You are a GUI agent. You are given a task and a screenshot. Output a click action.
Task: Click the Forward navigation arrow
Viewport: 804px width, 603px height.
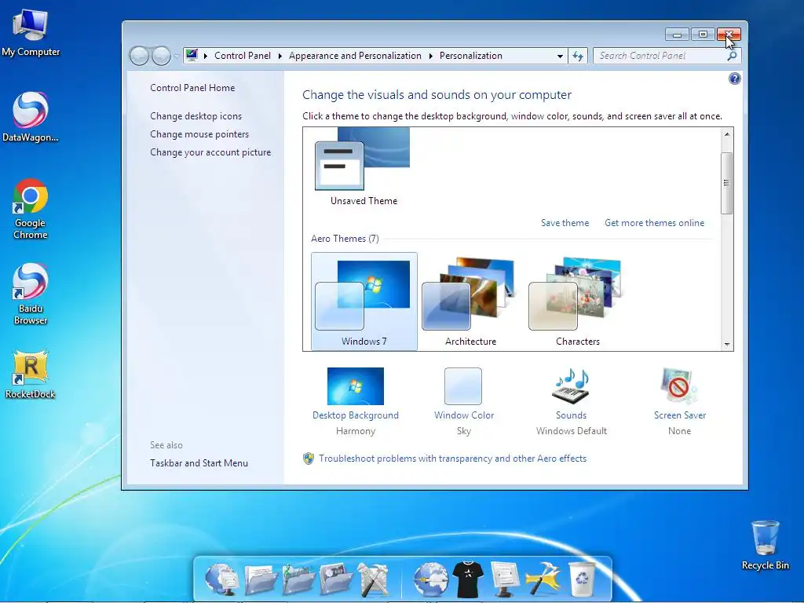click(x=162, y=56)
